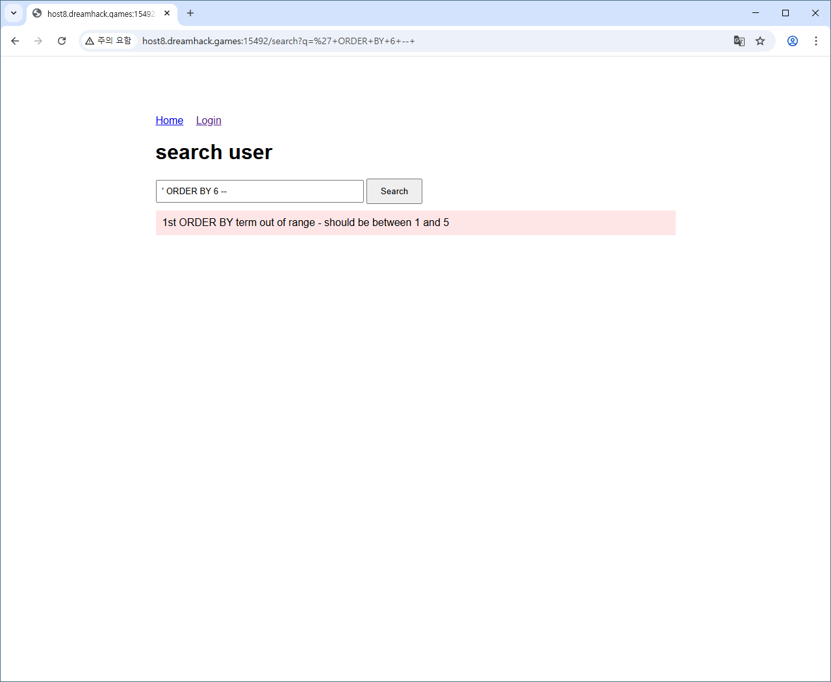Open the Login link

coord(209,121)
